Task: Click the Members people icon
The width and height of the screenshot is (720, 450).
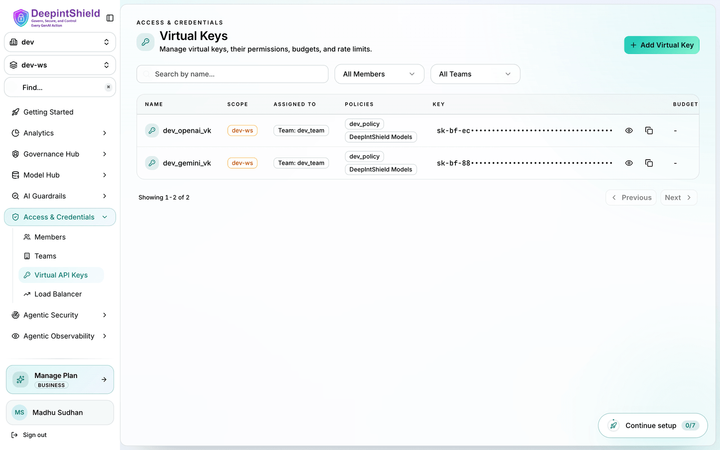Action: [x=27, y=237]
